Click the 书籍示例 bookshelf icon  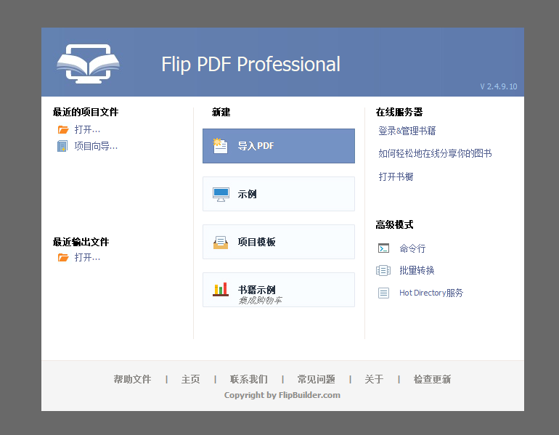click(221, 290)
